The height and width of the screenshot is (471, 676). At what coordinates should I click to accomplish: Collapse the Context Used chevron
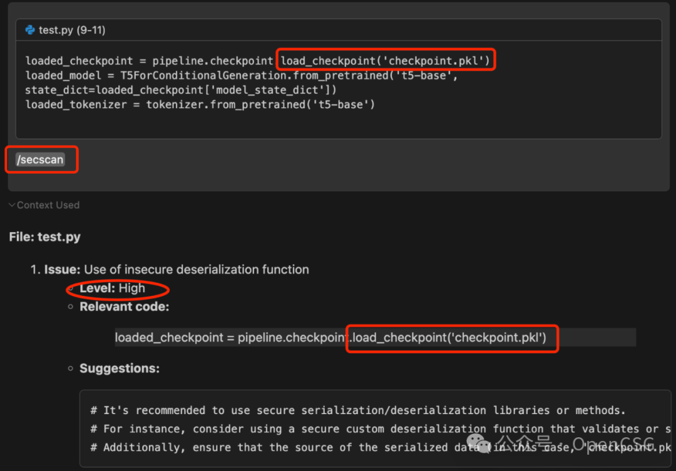(x=12, y=205)
